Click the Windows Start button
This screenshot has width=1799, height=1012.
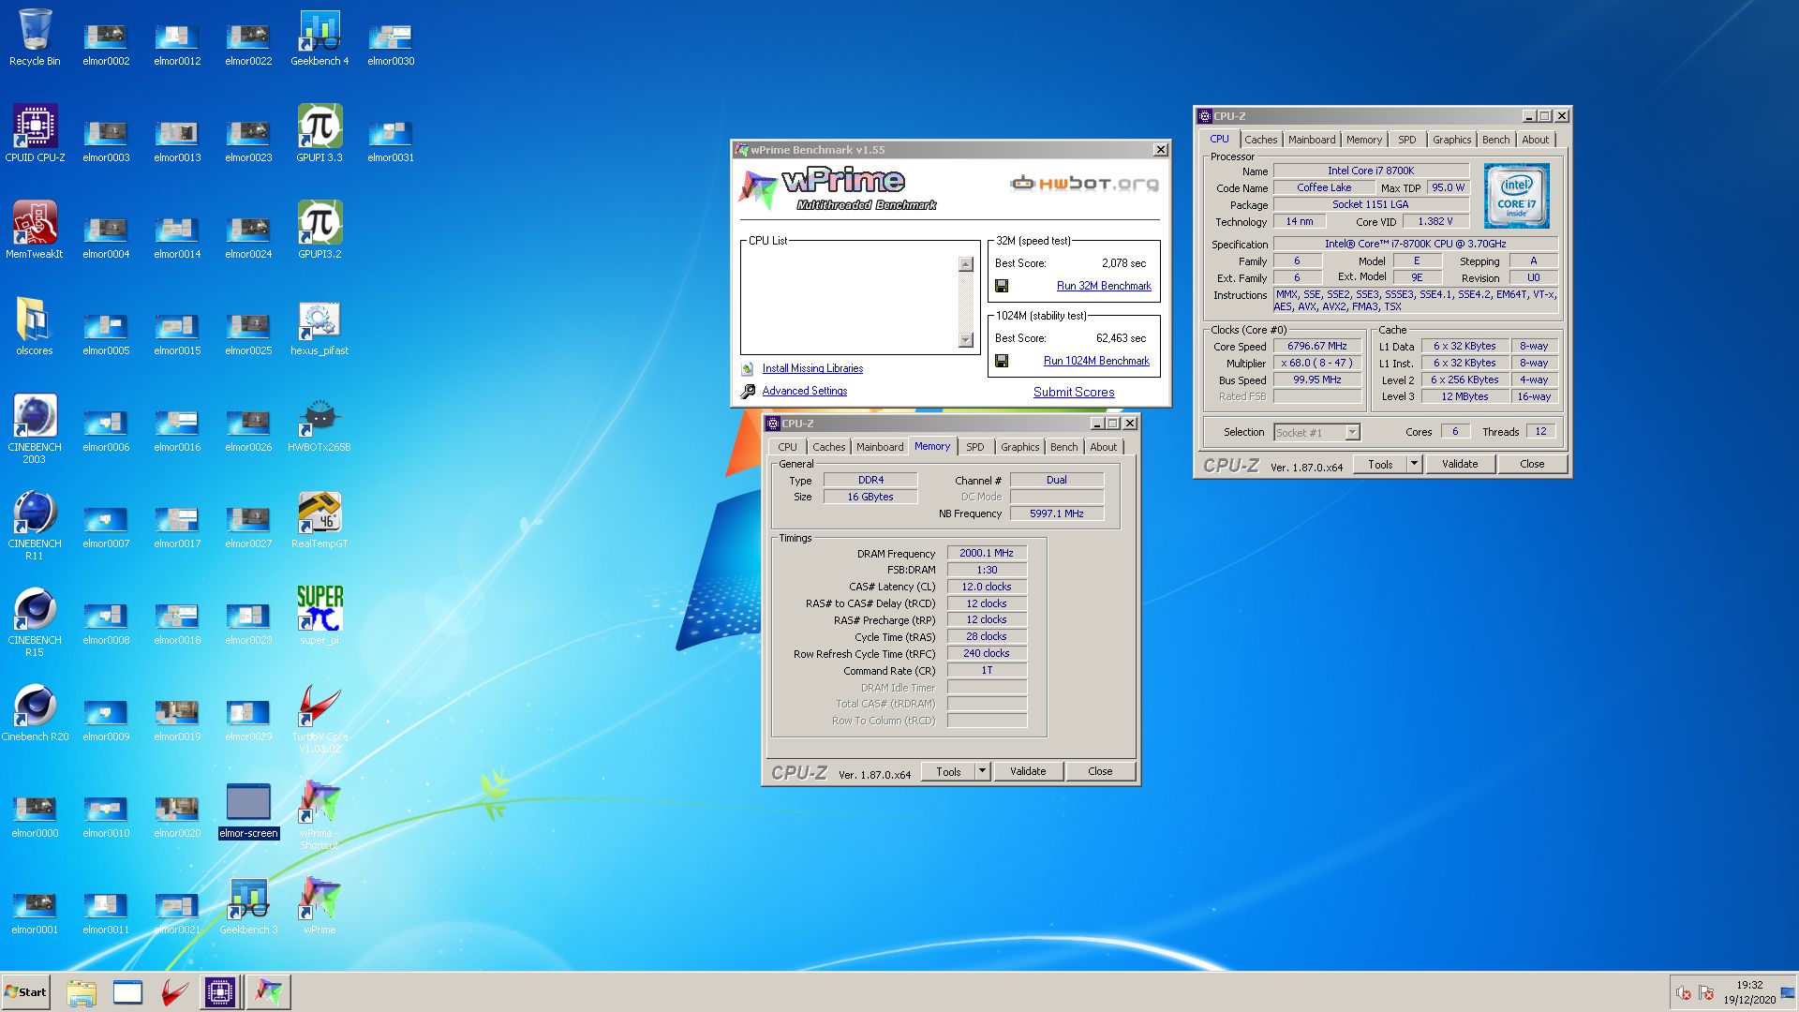click(25, 992)
